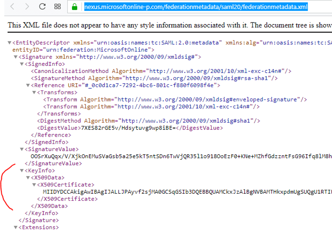
Task: Collapse the Signature element triangle
Action: click(x=16, y=57)
